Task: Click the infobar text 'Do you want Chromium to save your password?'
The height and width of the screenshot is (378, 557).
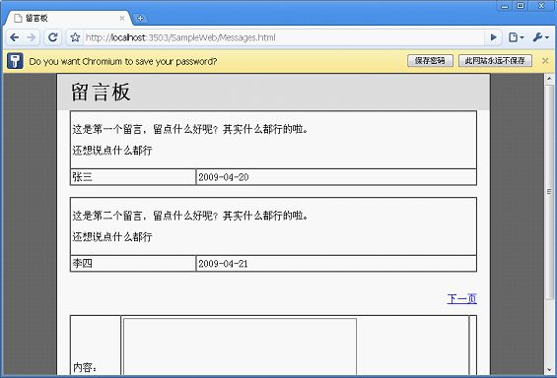Action: [123, 61]
